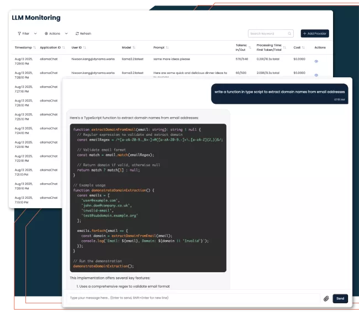Select the TypeScript code block
The width and height of the screenshot is (359, 313).
[148, 197]
